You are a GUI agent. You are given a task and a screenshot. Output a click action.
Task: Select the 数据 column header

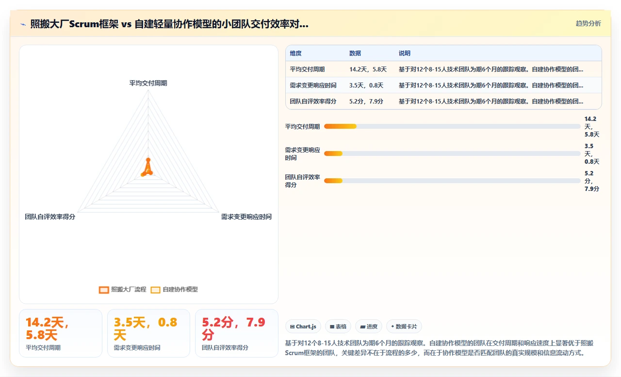355,53
